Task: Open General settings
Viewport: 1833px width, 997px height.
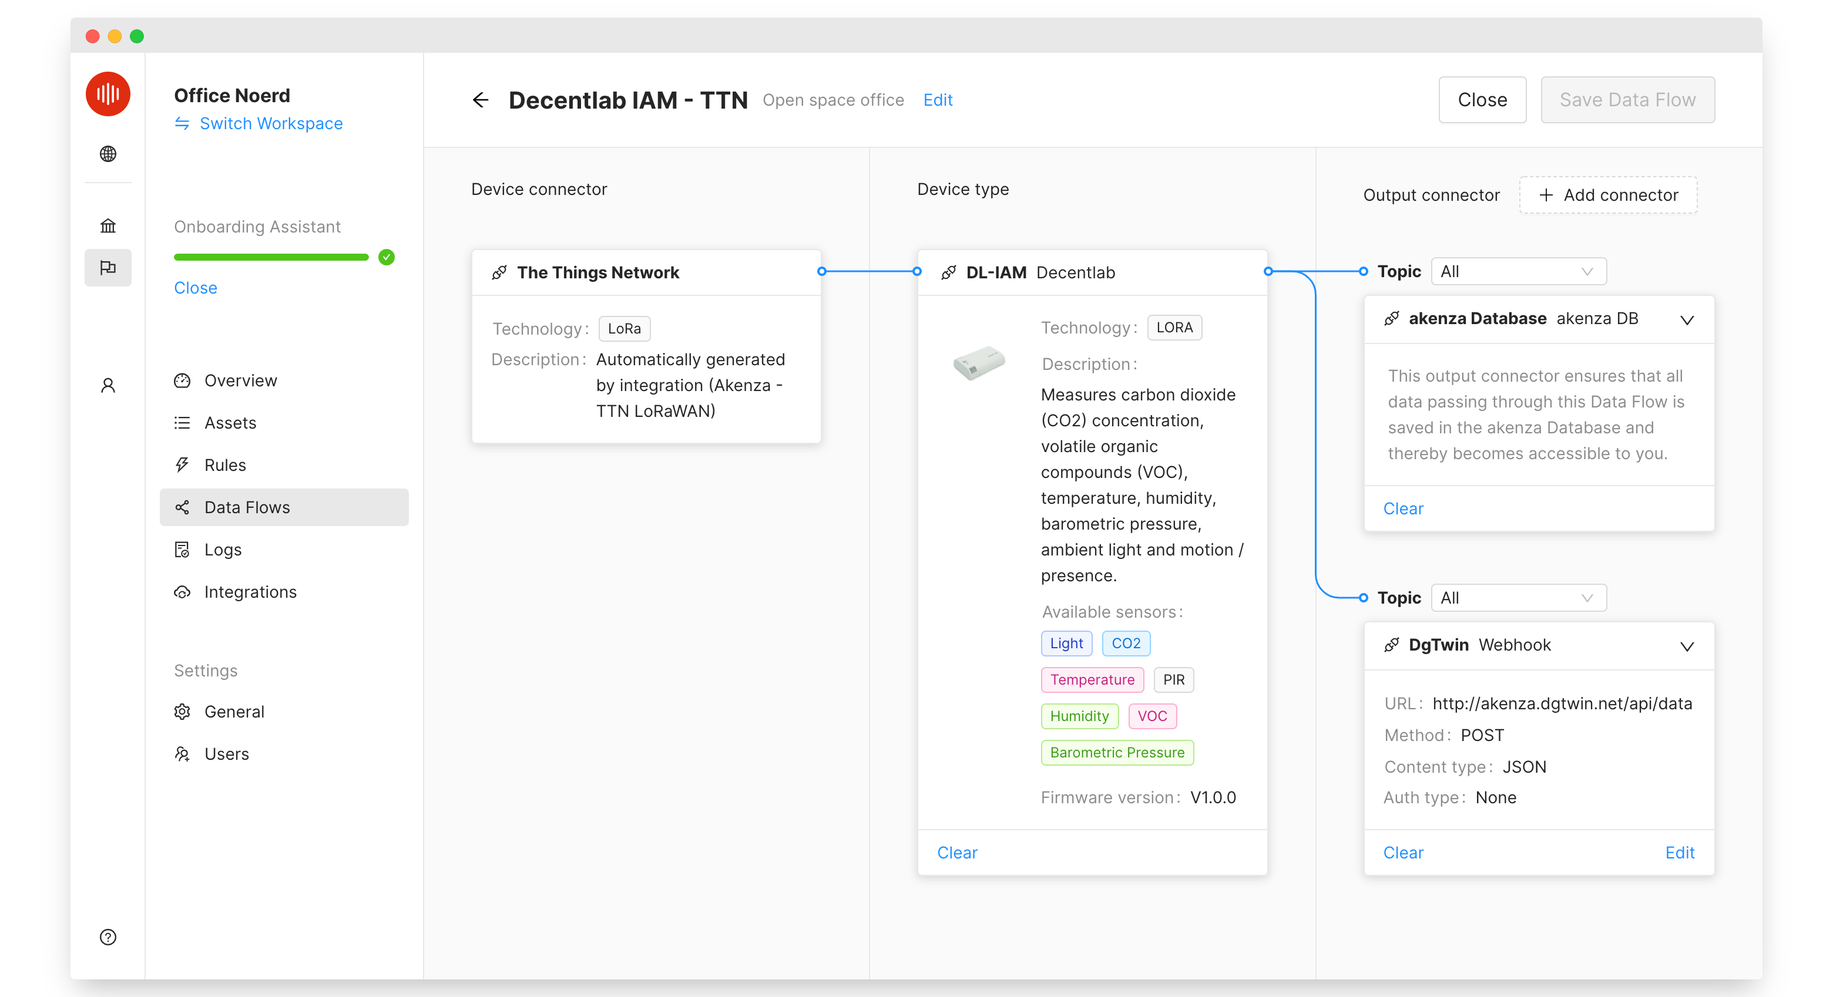Action: (x=284, y=711)
